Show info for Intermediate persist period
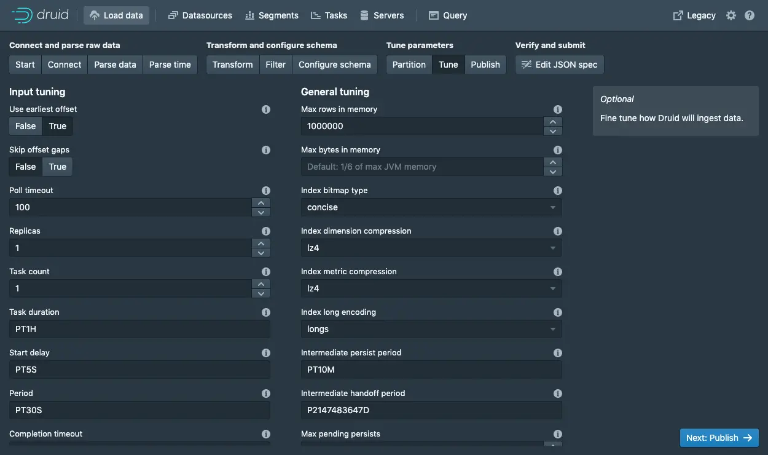Viewport: 768px width, 455px height. (x=558, y=353)
